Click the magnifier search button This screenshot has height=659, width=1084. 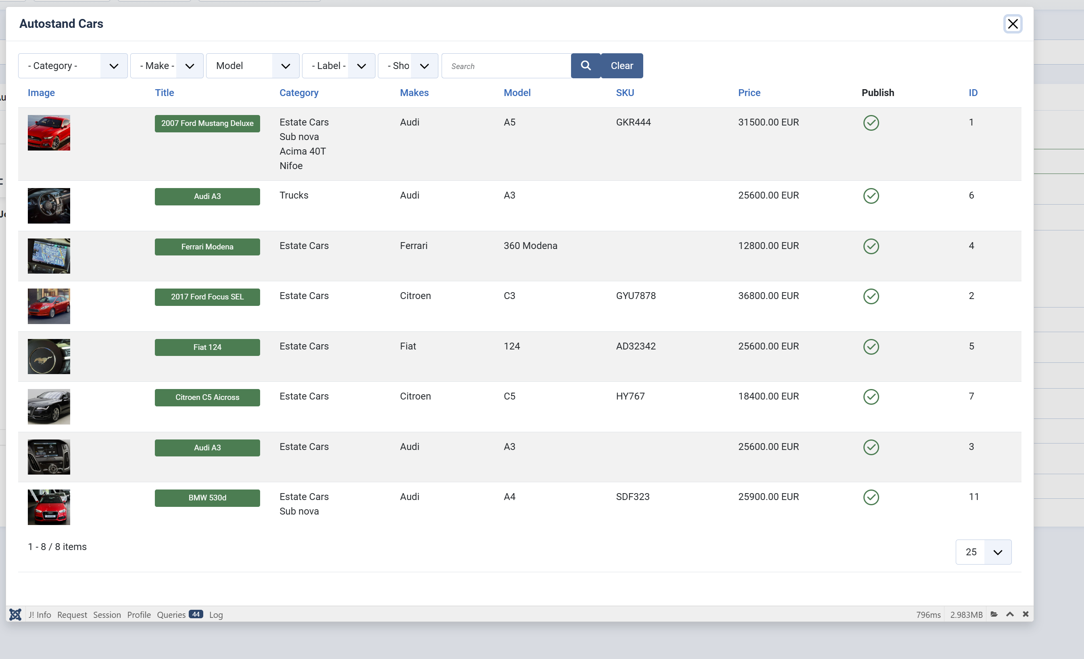586,66
